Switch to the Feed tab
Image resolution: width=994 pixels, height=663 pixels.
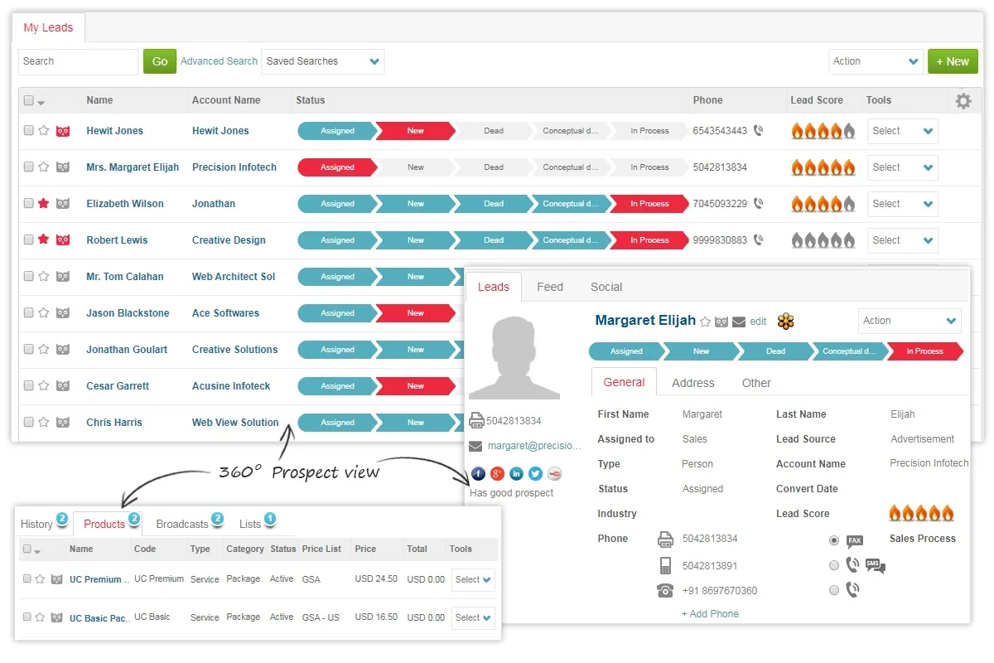point(550,287)
